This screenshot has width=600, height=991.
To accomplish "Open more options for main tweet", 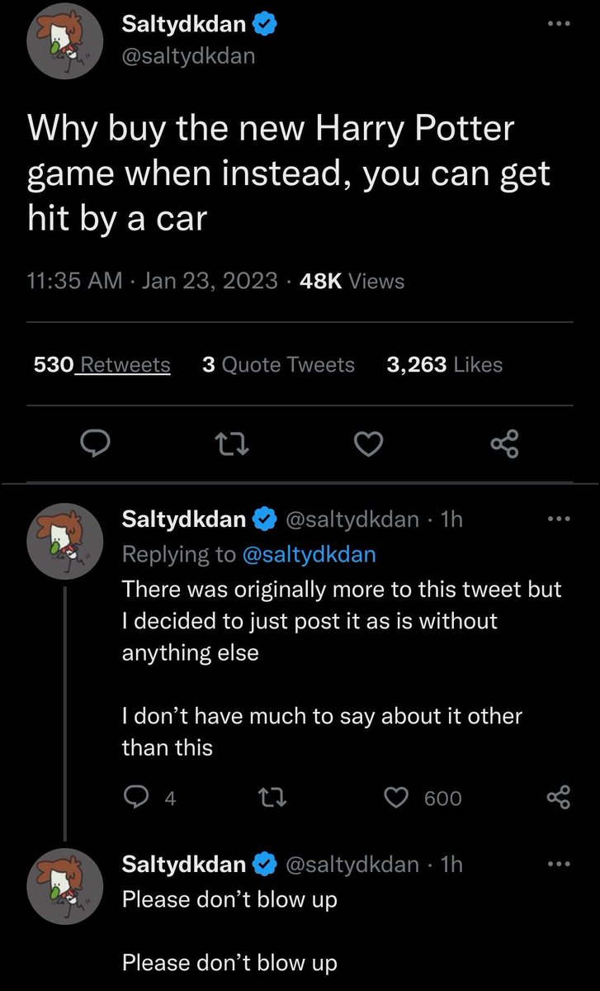I will (x=559, y=24).
